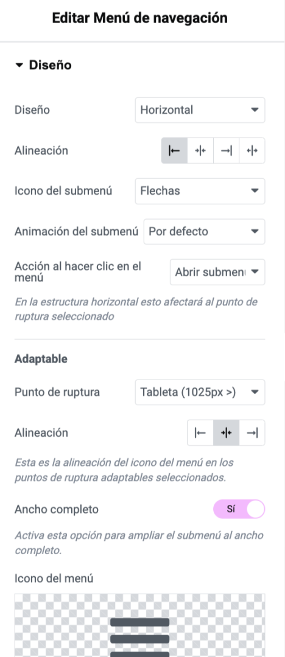Open the Icono del submenú dropdown
Screen dimensions: 285x657
pyautogui.click(x=200, y=191)
